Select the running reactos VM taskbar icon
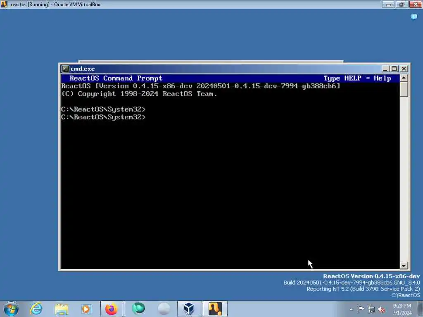Image resolution: width=423 pixels, height=317 pixels. point(215,309)
